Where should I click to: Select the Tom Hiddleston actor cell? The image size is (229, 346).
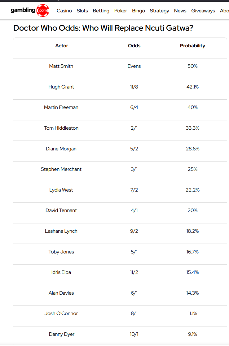pyautogui.click(x=61, y=128)
